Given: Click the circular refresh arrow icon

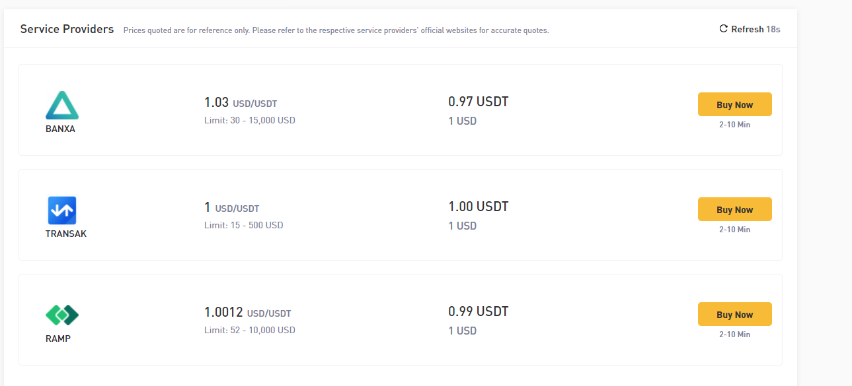Looking at the screenshot, I should (x=723, y=29).
